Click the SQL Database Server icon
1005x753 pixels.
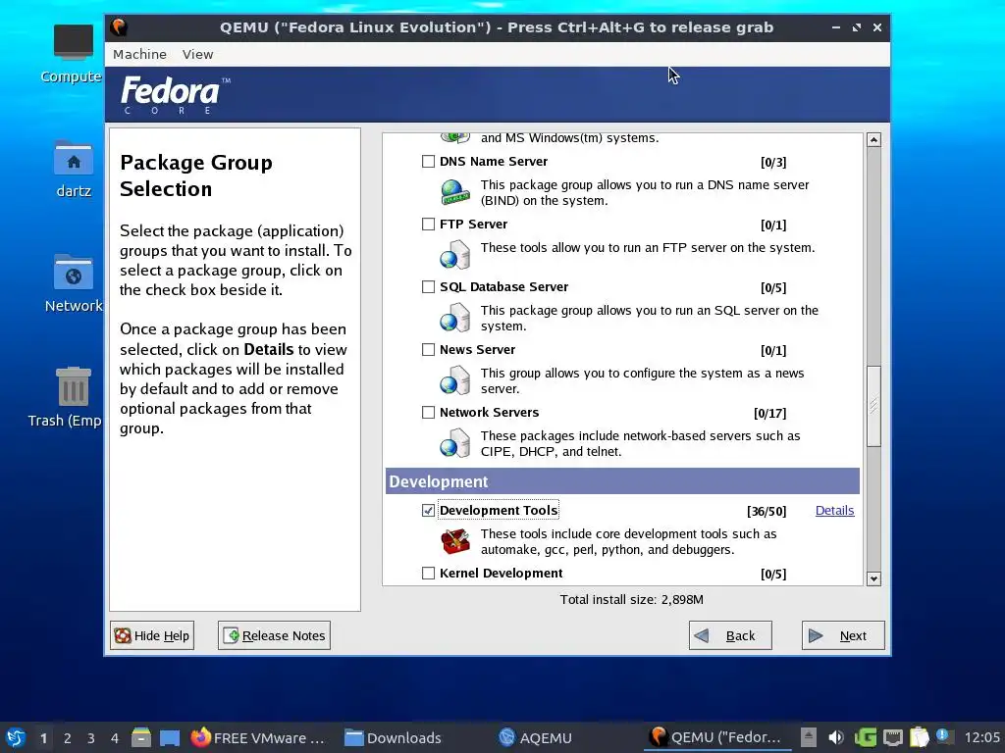pos(455,318)
